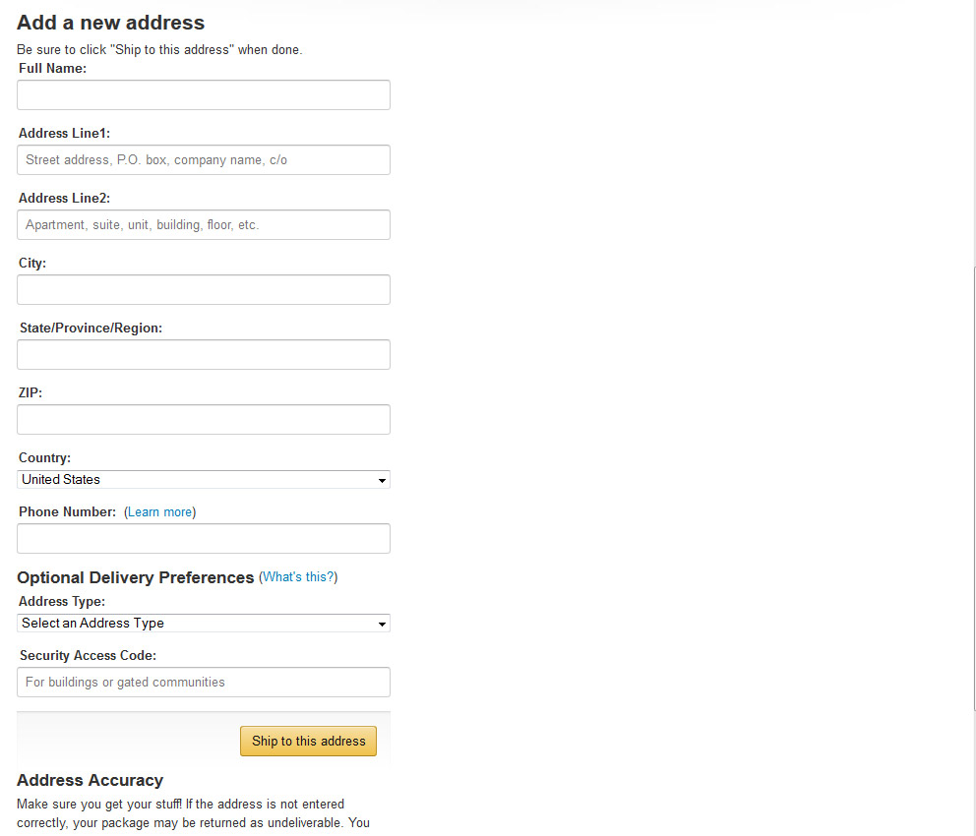Click the State/Province/Region input field

tap(203, 354)
